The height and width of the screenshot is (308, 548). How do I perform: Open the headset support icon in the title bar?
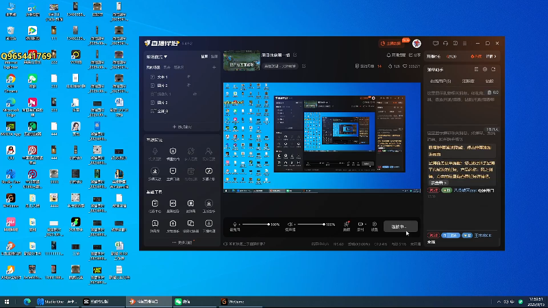point(446,43)
